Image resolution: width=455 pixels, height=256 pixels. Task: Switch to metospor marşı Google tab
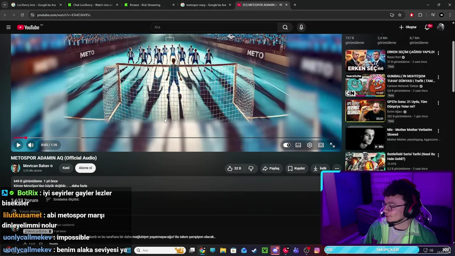206,5
